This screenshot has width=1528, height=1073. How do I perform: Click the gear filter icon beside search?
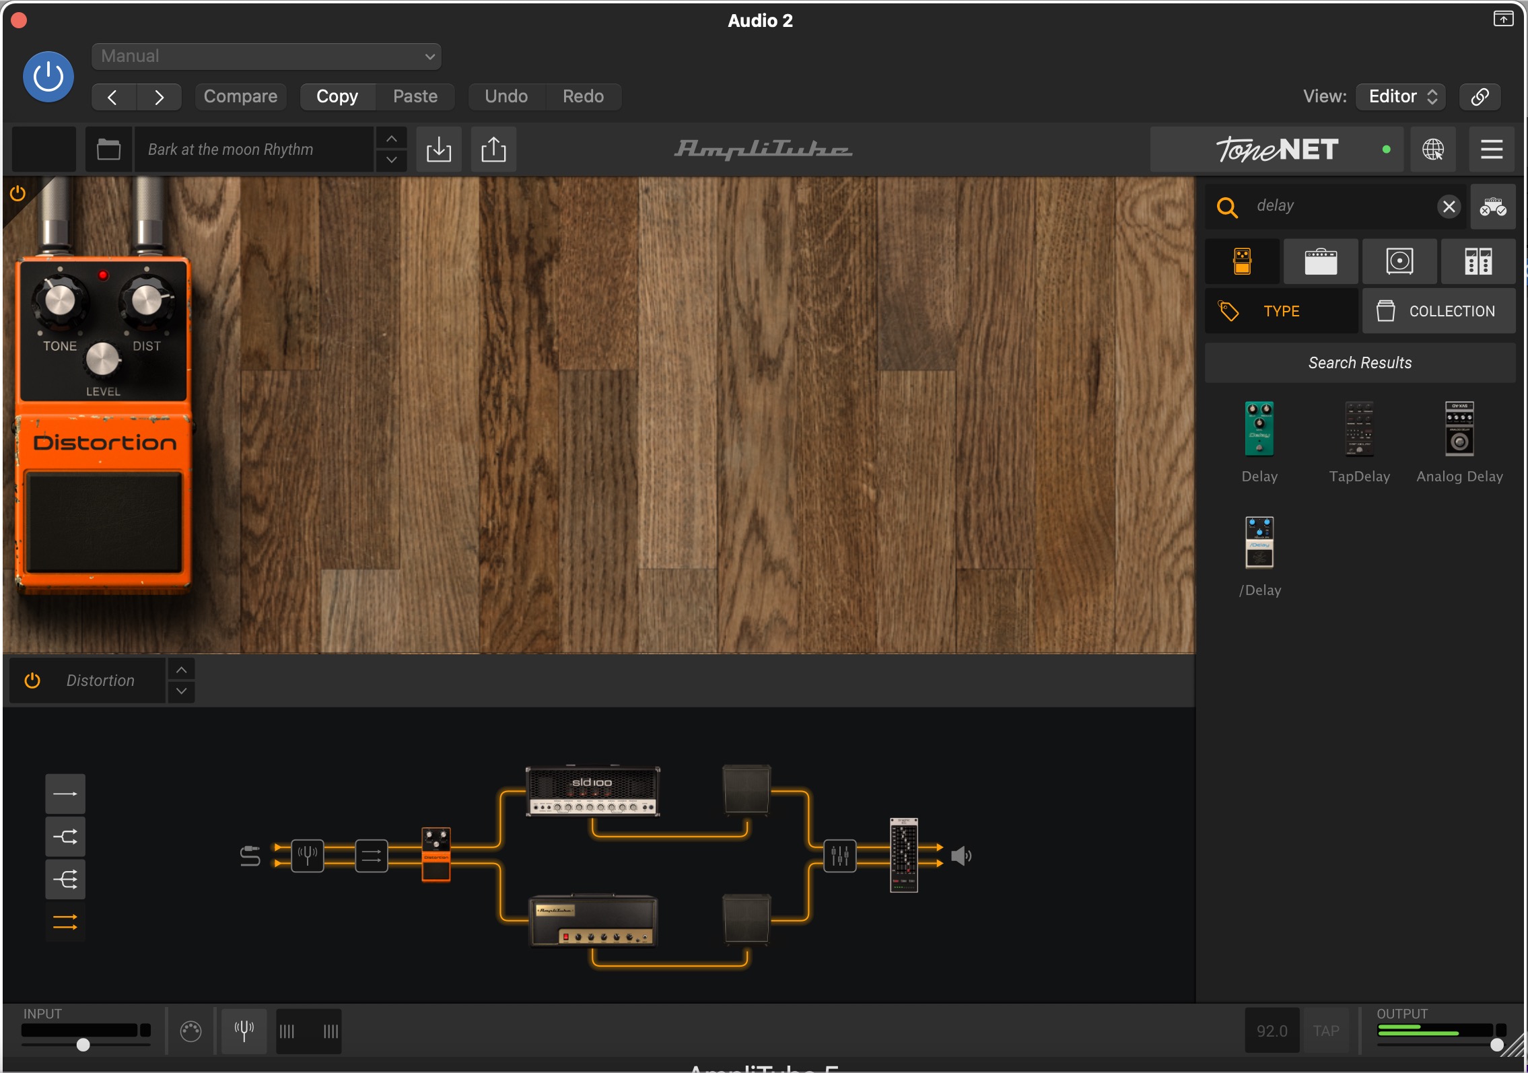click(1492, 207)
